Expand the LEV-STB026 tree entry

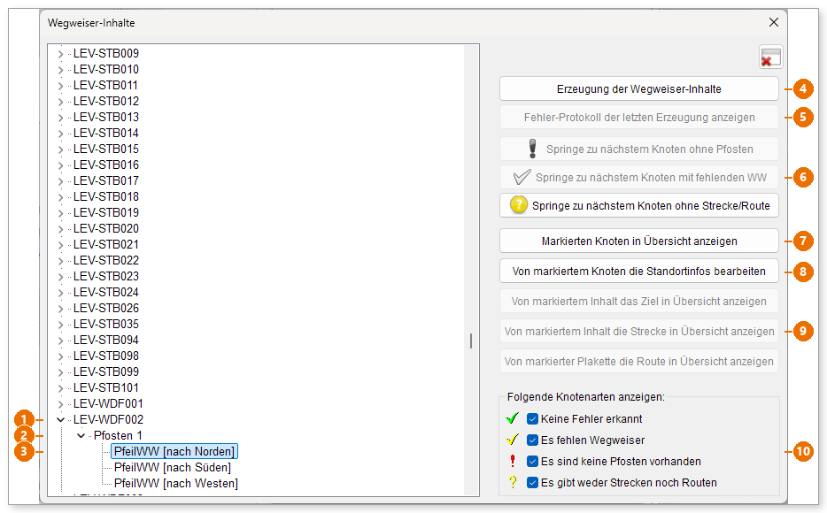(x=61, y=309)
